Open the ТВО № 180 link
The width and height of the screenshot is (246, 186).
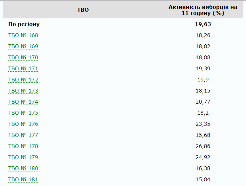23,169
